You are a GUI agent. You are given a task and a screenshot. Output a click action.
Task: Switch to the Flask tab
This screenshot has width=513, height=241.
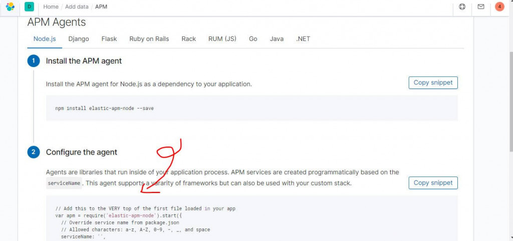109,39
